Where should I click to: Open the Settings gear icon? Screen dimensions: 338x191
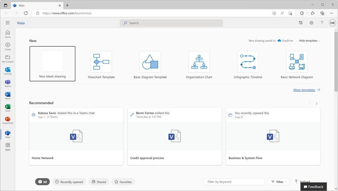pos(311,23)
